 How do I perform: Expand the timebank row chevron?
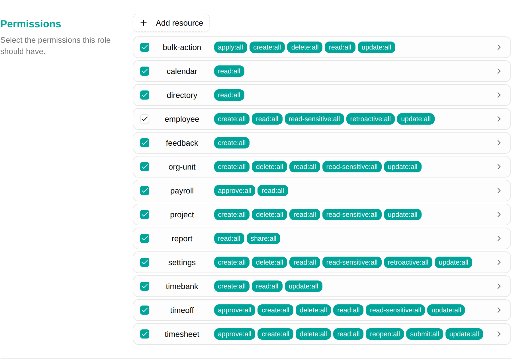pos(499,286)
